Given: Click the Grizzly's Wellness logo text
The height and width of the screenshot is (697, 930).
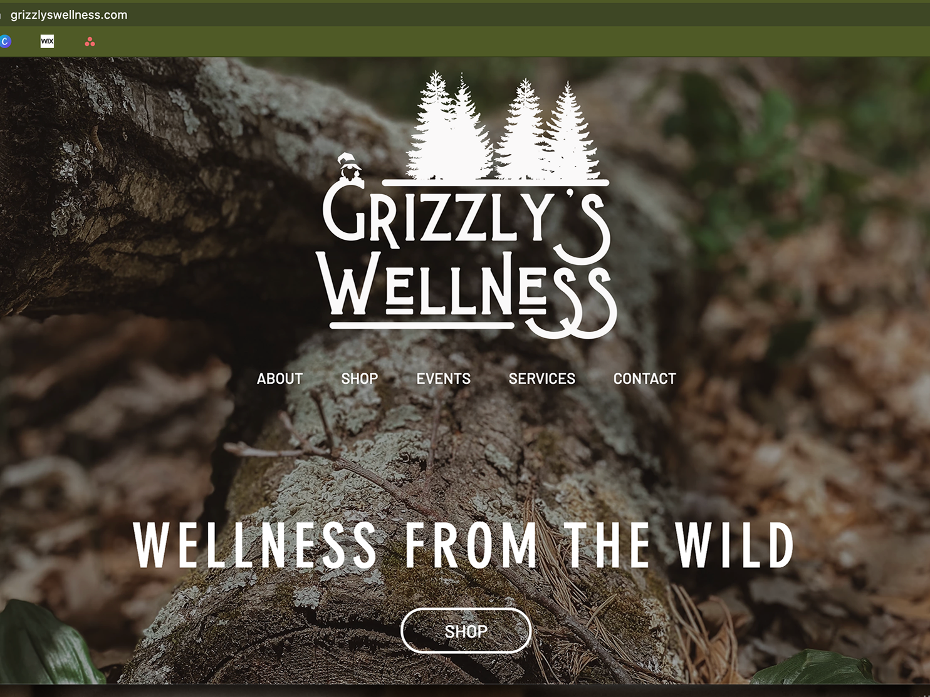Looking at the screenshot, I should click(467, 257).
